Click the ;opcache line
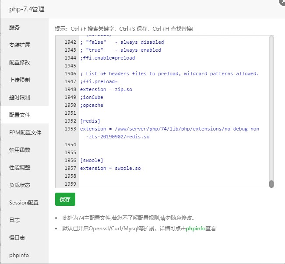 (91, 105)
